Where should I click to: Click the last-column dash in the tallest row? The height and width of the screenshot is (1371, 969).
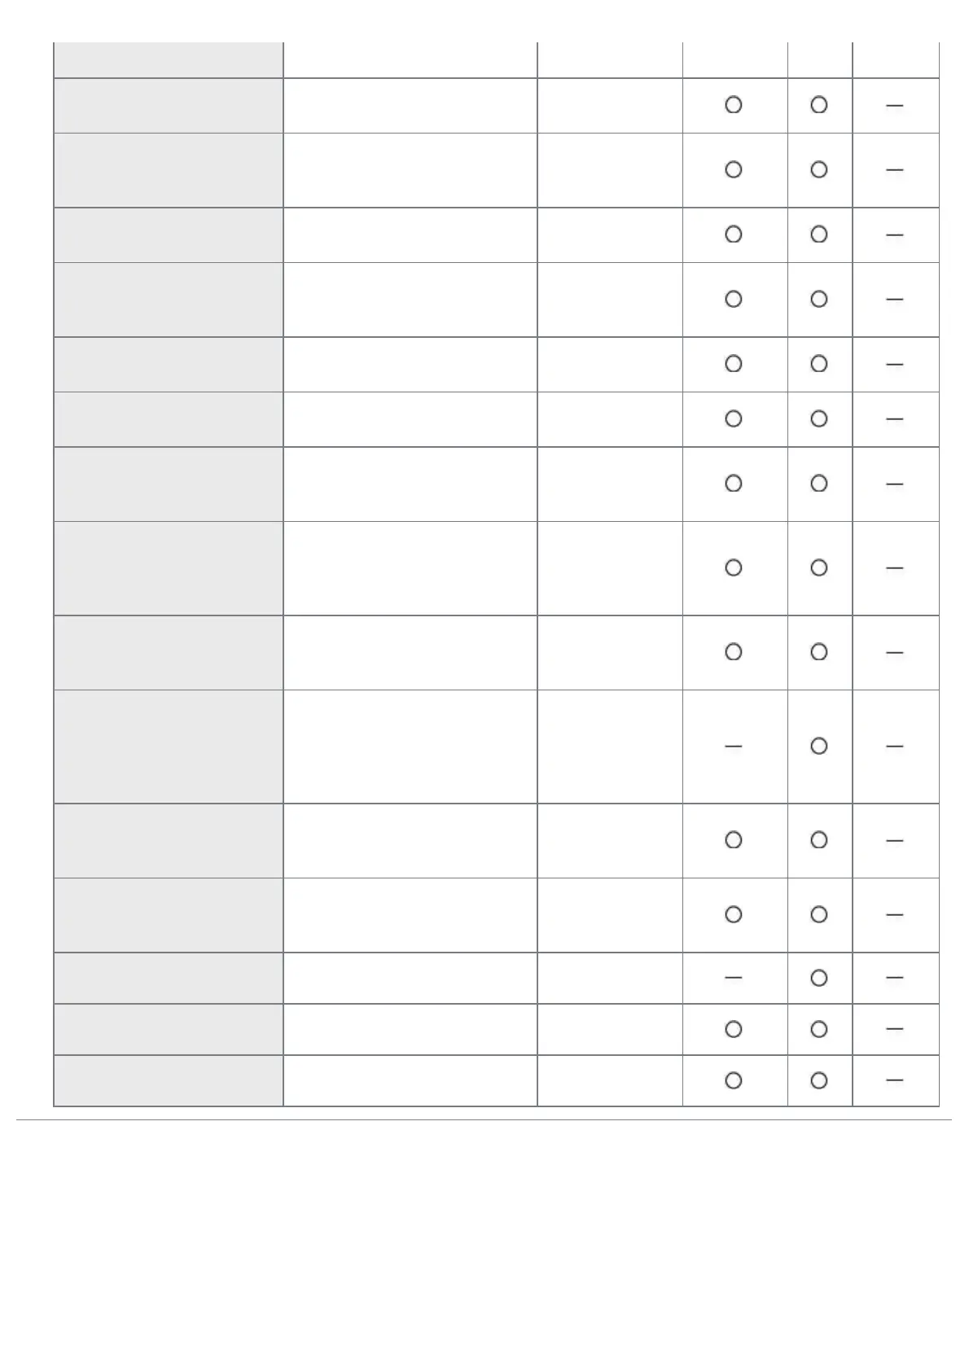894,746
